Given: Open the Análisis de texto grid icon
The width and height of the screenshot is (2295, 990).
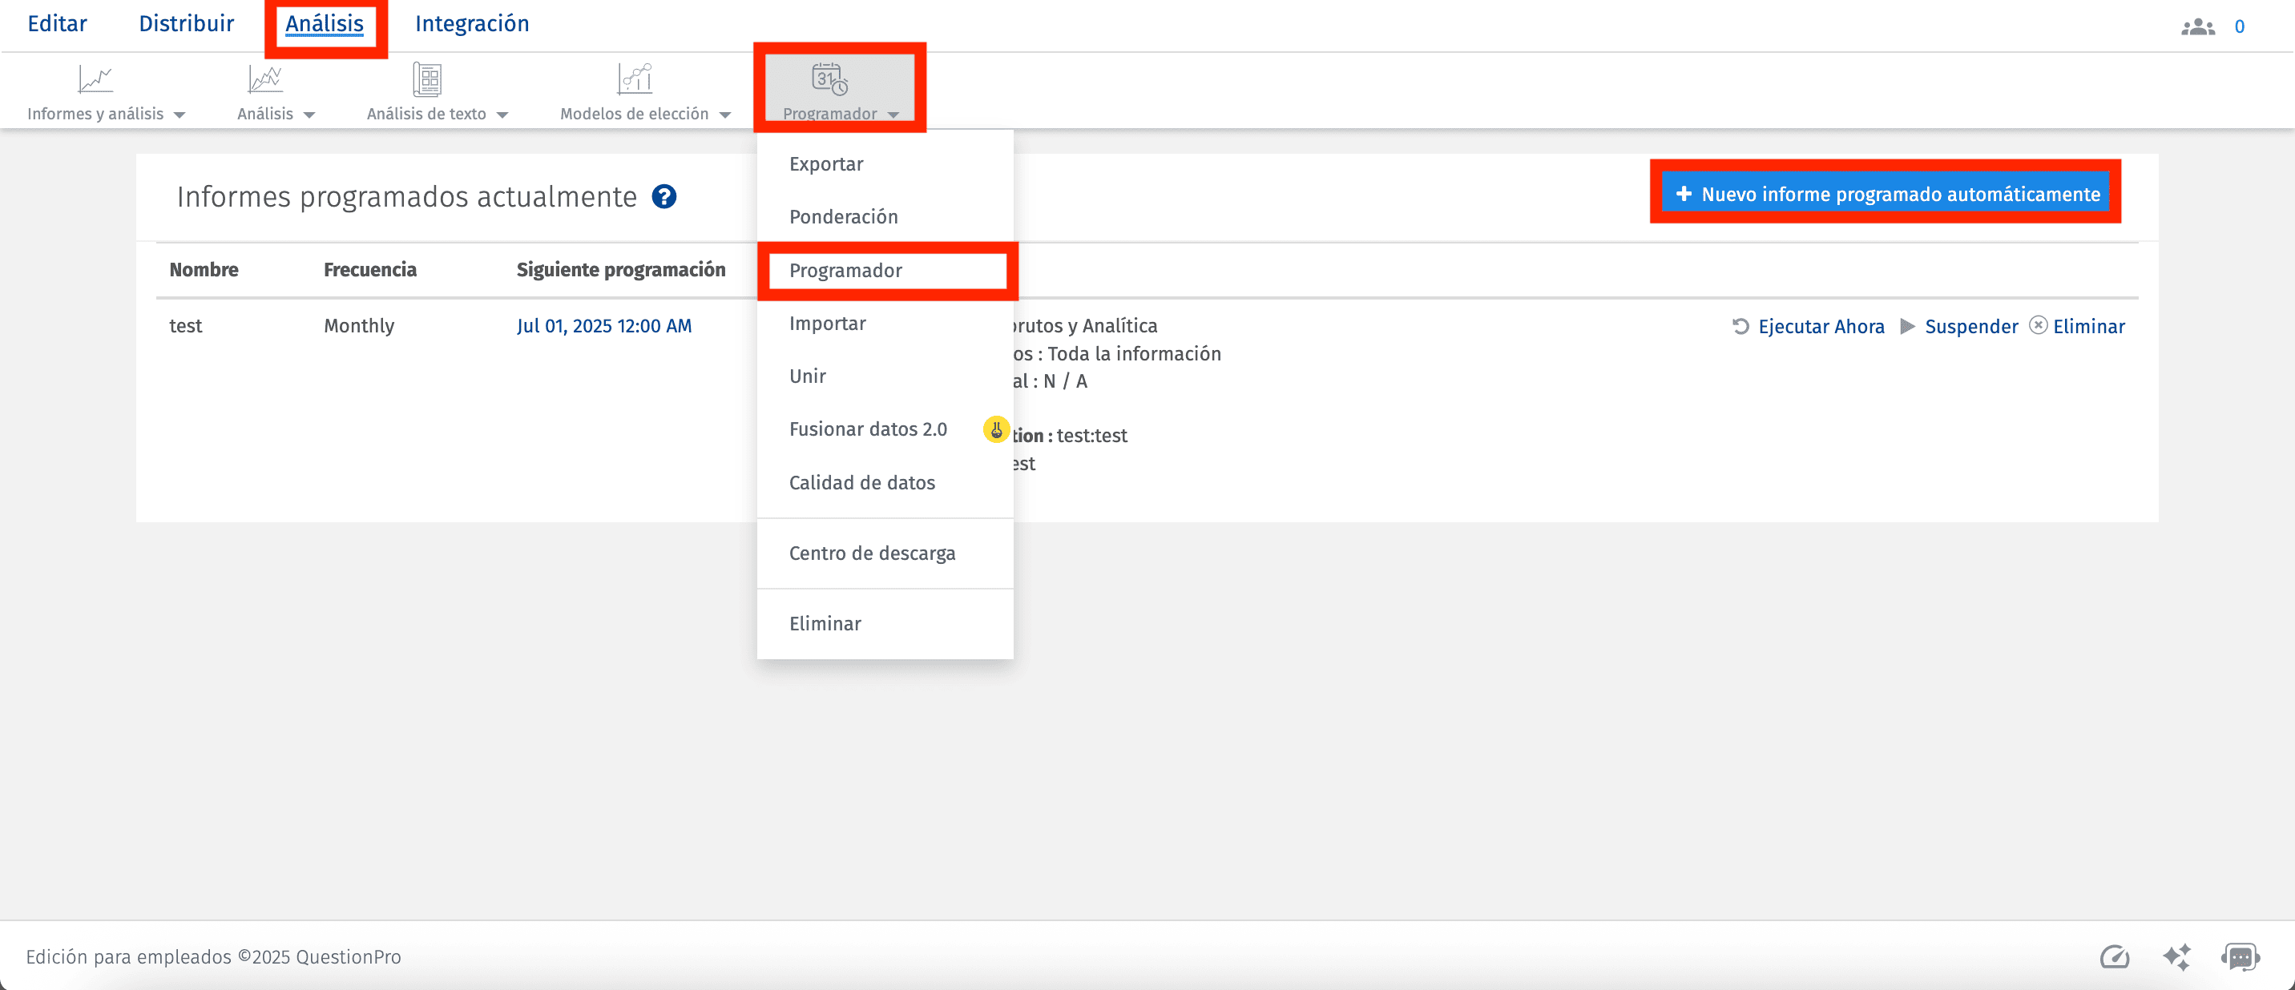Looking at the screenshot, I should [428, 78].
